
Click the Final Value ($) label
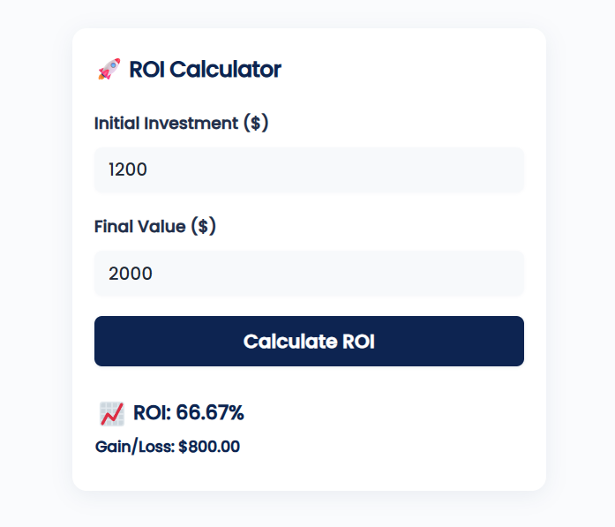pos(155,226)
